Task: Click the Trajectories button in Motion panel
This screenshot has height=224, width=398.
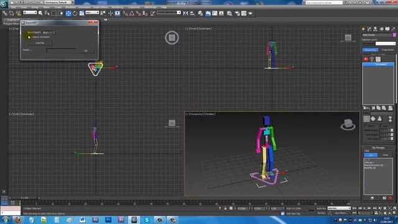Action: point(387,50)
